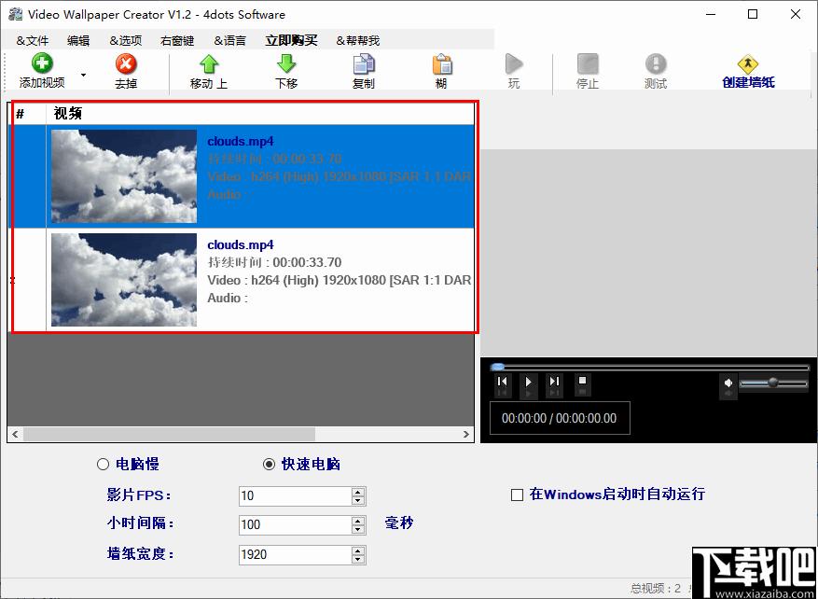Viewport: 818px width, 599px height.
Task: Click the red Remove (去掉) icon
Action: [x=126, y=64]
